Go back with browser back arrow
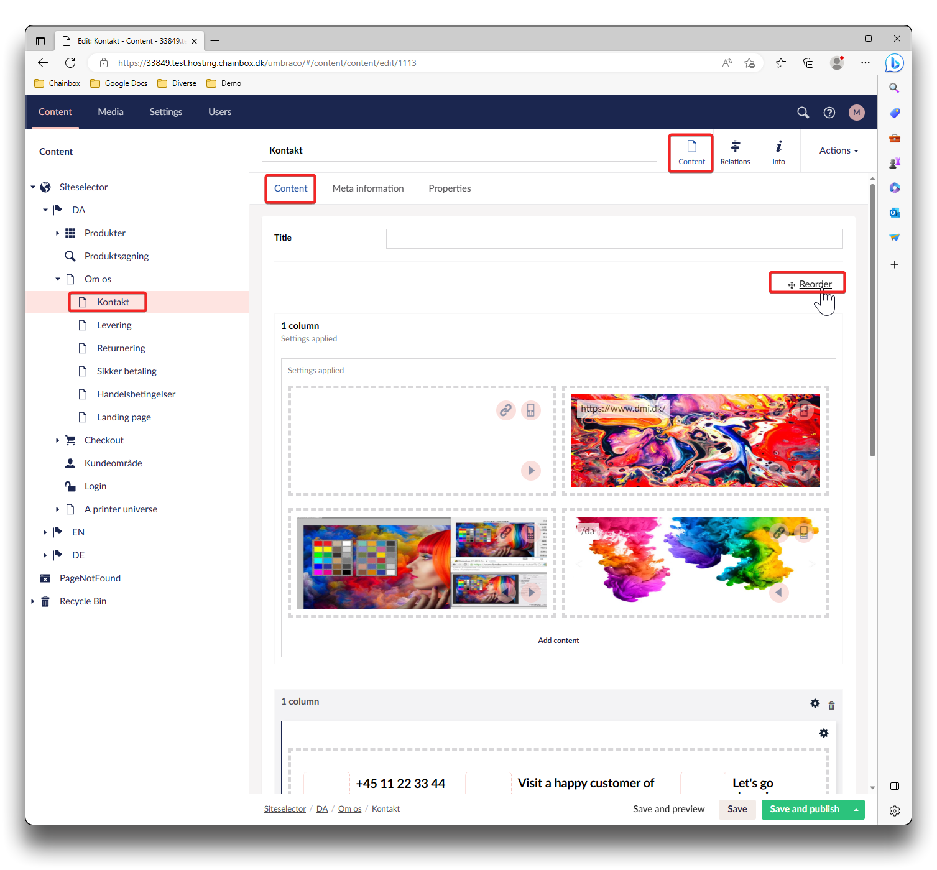 coord(42,63)
